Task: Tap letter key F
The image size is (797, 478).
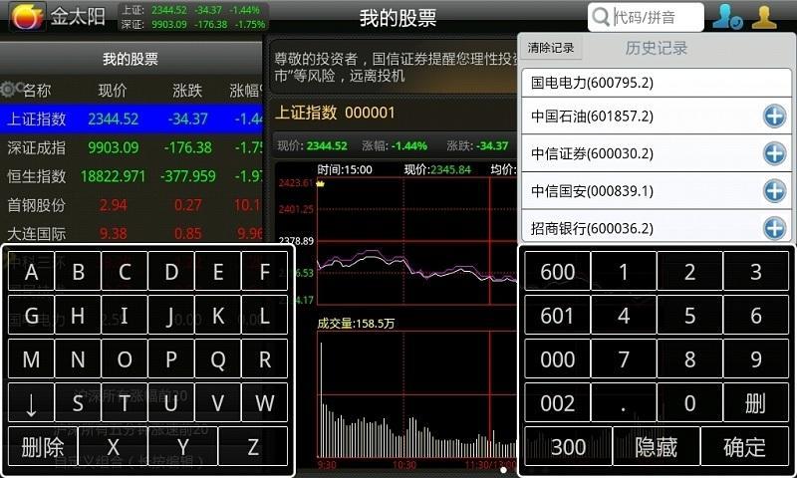Action: [x=265, y=272]
